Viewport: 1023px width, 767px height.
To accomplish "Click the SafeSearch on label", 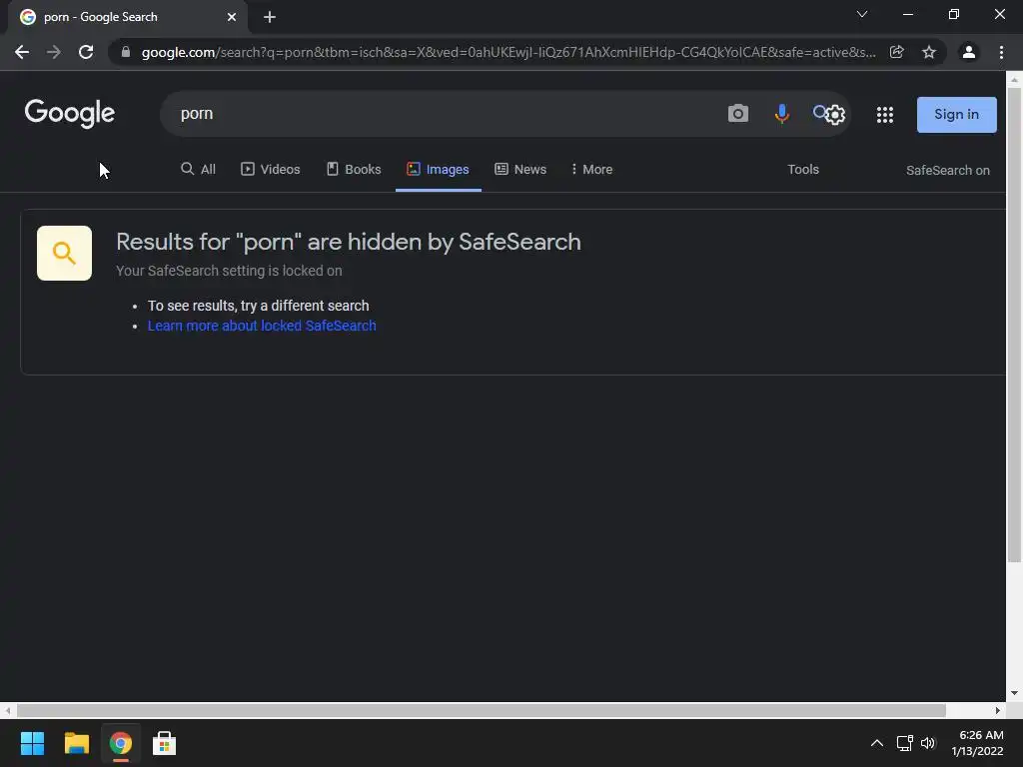I will tap(947, 170).
